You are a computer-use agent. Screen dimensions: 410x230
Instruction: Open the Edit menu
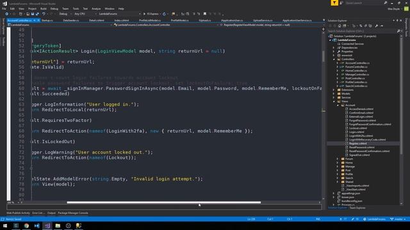tap(12, 8)
